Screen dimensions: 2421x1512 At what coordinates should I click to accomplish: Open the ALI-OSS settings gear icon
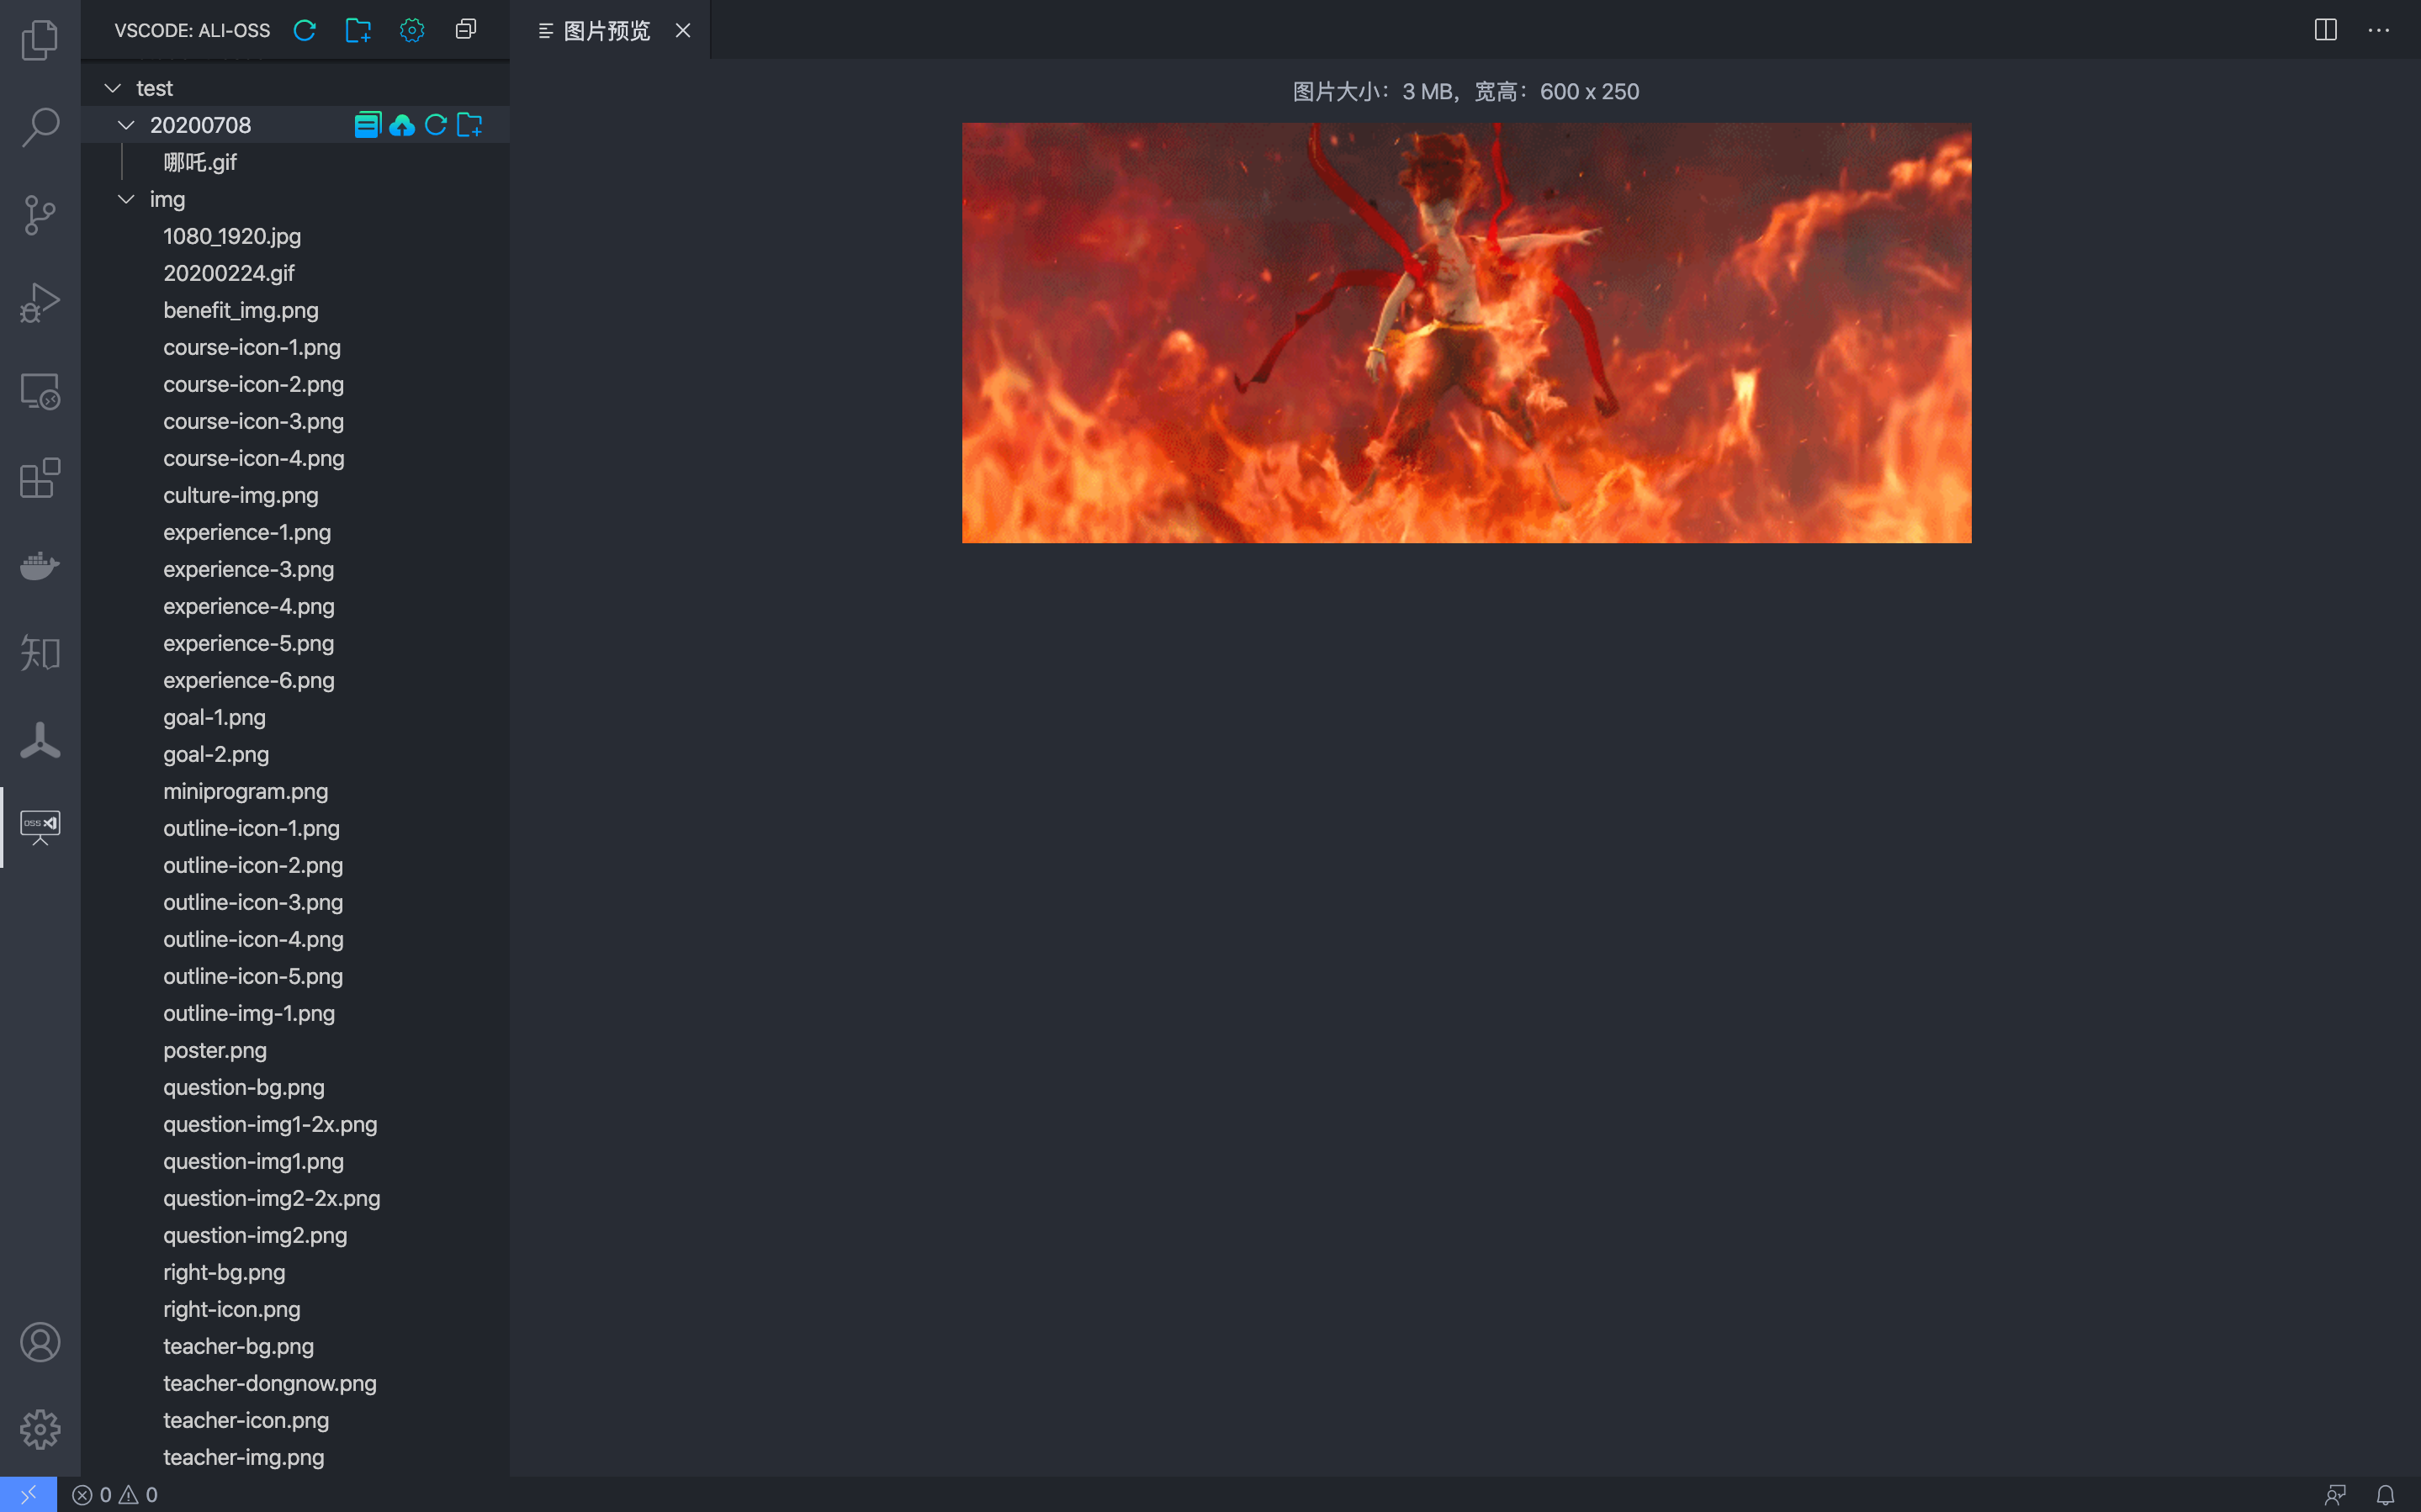click(x=412, y=30)
